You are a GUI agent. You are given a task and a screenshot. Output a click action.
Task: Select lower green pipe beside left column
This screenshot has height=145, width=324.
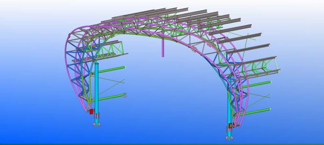click(x=110, y=97)
